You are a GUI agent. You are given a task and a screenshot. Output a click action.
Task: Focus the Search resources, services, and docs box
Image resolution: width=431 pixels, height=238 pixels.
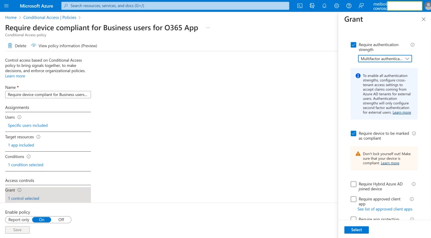(x=175, y=6)
